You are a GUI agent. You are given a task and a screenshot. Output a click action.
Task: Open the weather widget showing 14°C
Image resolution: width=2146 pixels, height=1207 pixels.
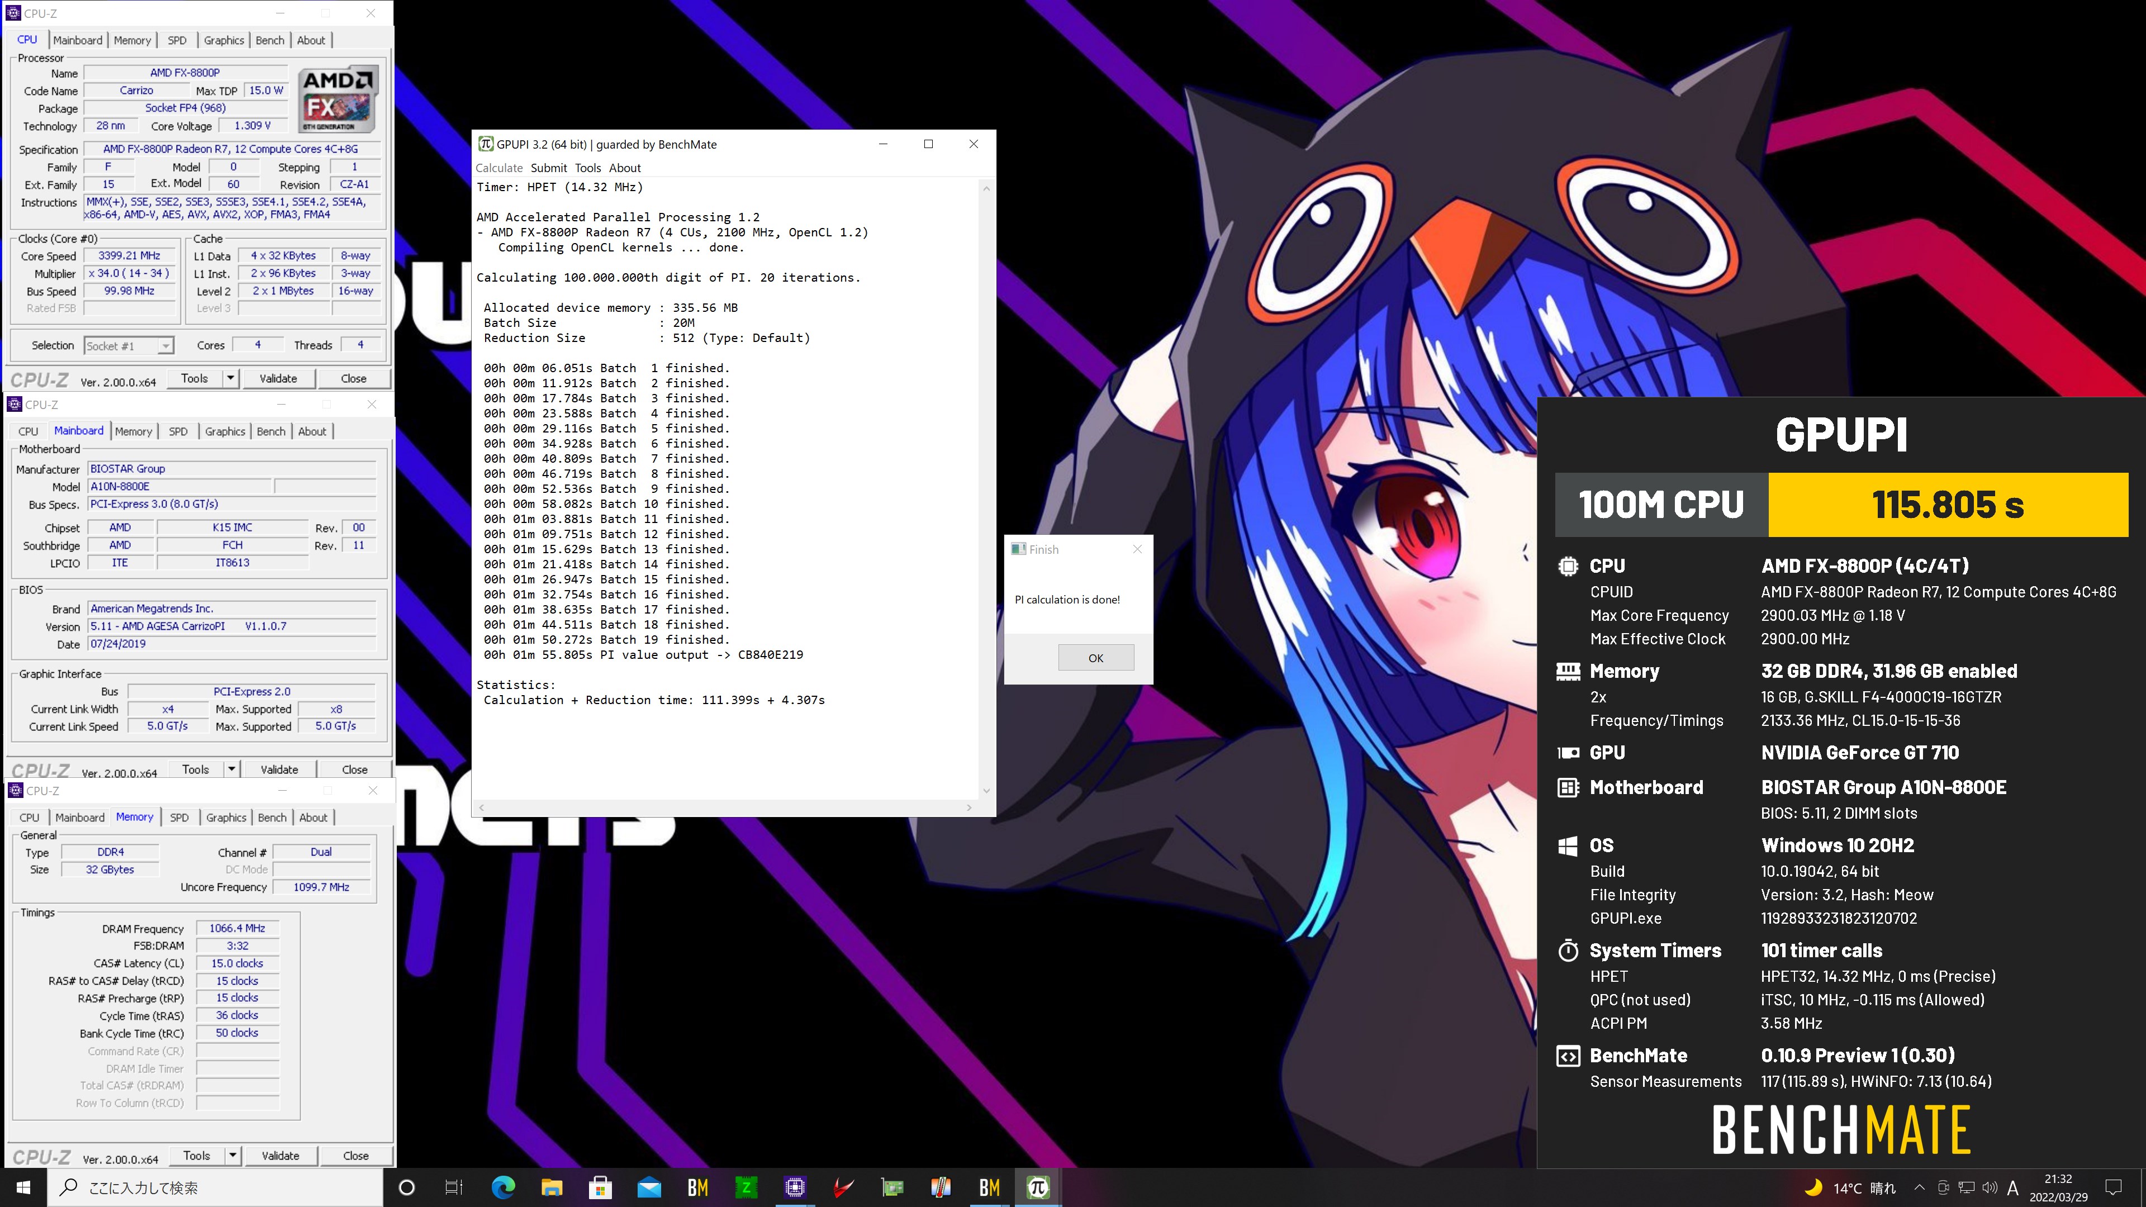tap(1849, 1188)
